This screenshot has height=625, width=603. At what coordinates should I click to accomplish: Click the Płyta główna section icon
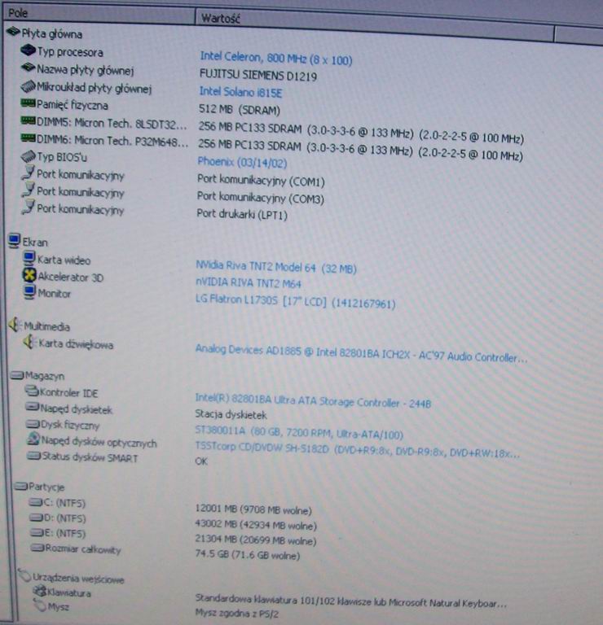(13, 32)
